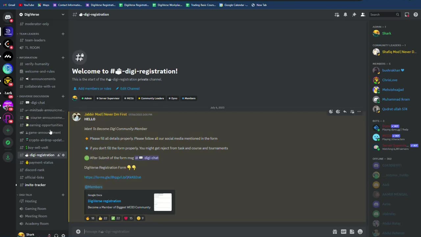Click the Admin role pill

coord(87,98)
